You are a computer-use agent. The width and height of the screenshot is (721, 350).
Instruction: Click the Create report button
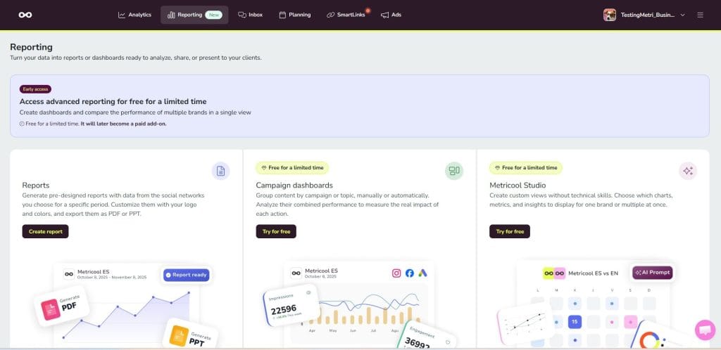pos(45,231)
